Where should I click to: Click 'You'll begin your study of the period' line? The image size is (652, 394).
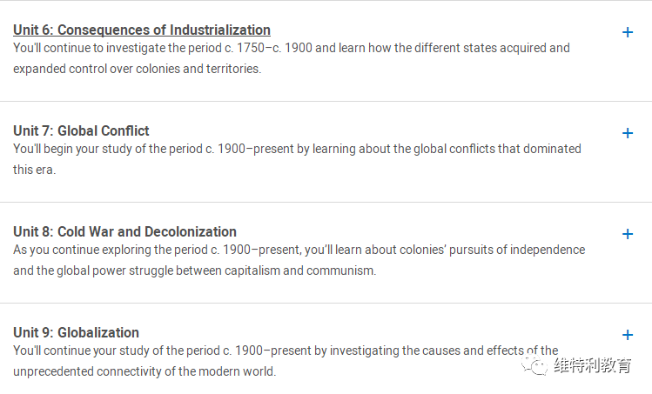pos(297,150)
